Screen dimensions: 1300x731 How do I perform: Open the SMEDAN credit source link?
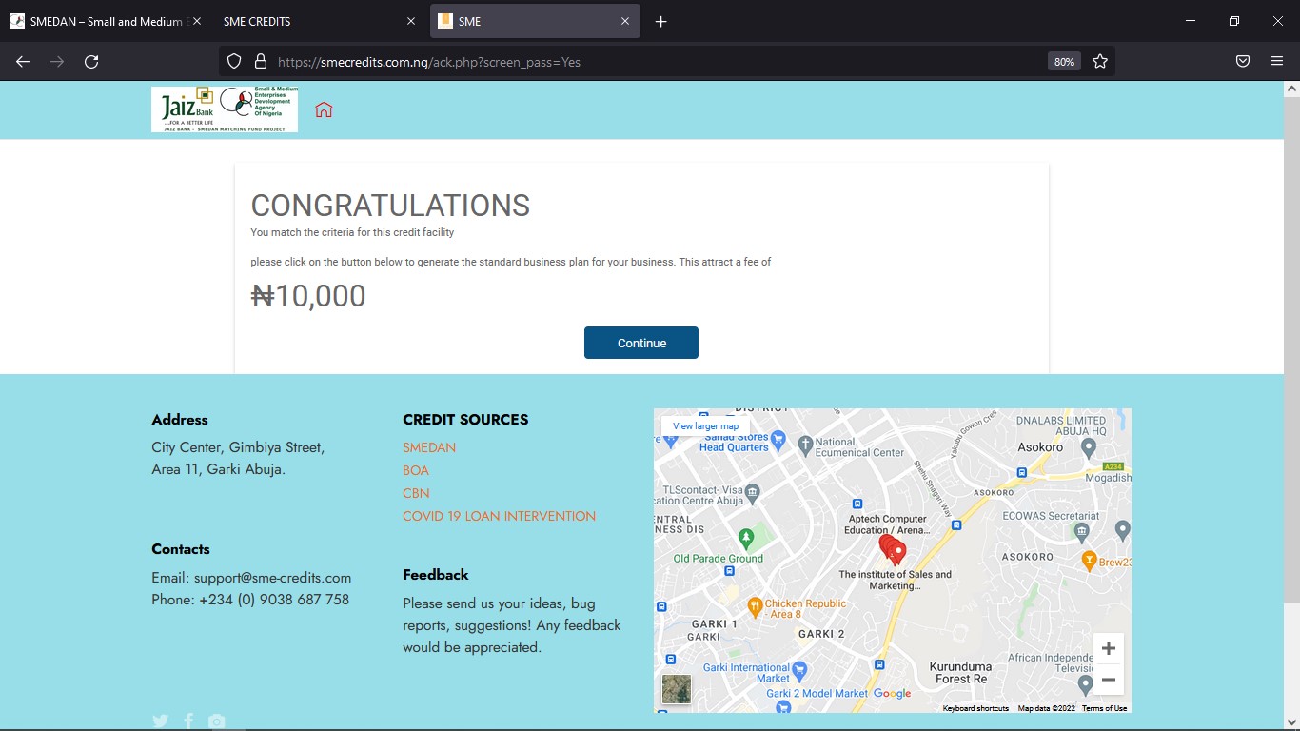(x=429, y=447)
